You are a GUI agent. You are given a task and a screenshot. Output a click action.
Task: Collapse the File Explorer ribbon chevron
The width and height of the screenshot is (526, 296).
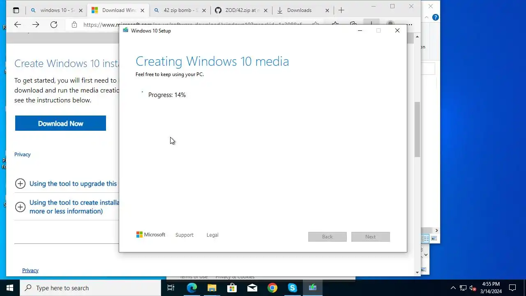(x=427, y=17)
